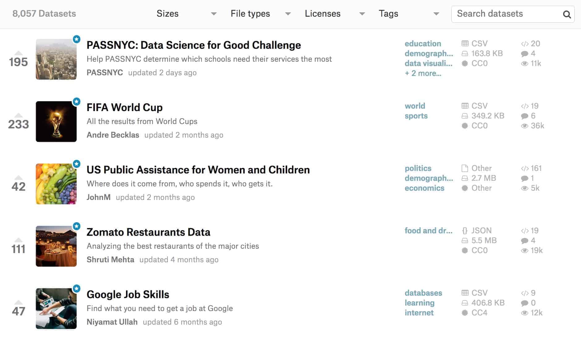Viewport: 581px width, 337px height.
Task: Click 'updated 2 days ago' text
Action: pos(163,73)
